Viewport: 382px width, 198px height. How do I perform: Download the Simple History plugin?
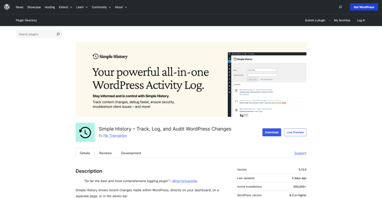pos(272,132)
